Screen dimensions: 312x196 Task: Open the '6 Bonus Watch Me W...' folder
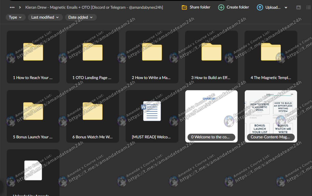92,116
